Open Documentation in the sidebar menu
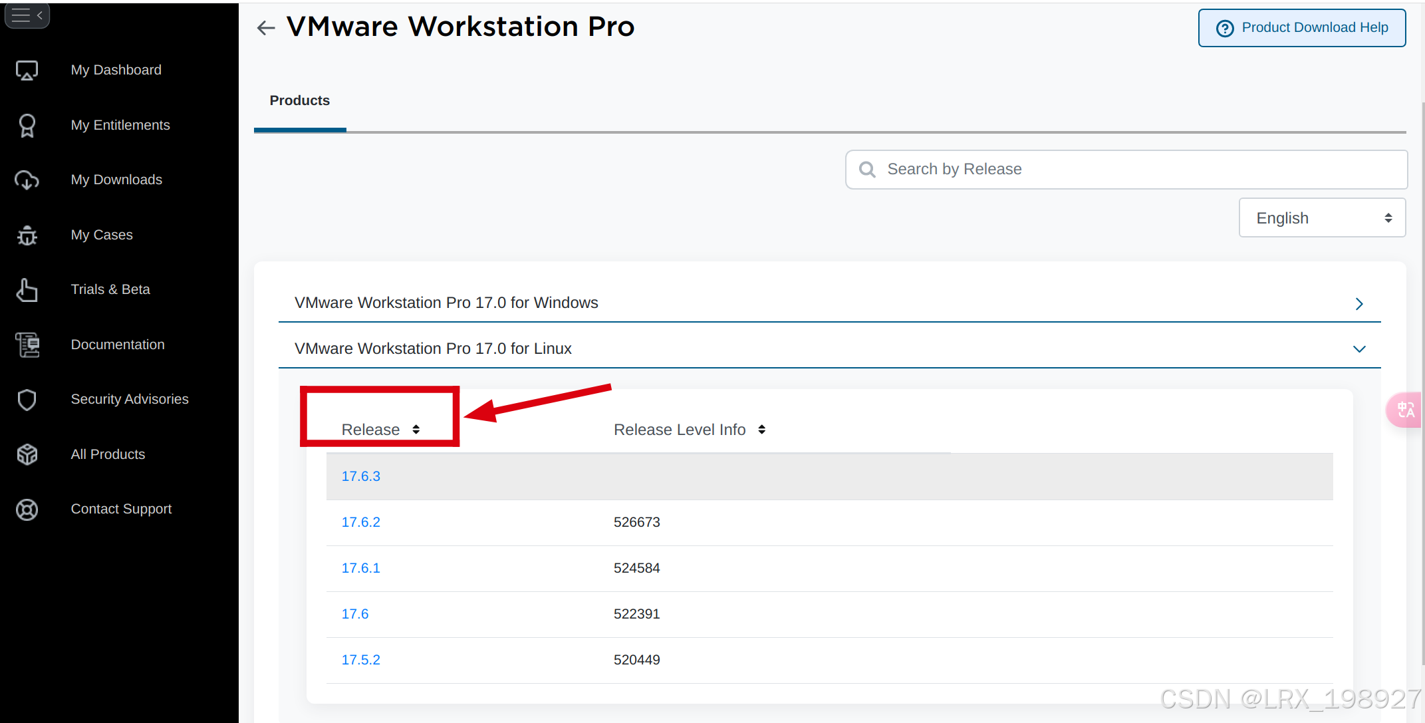This screenshot has height=723, width=1425. (118, 345)
